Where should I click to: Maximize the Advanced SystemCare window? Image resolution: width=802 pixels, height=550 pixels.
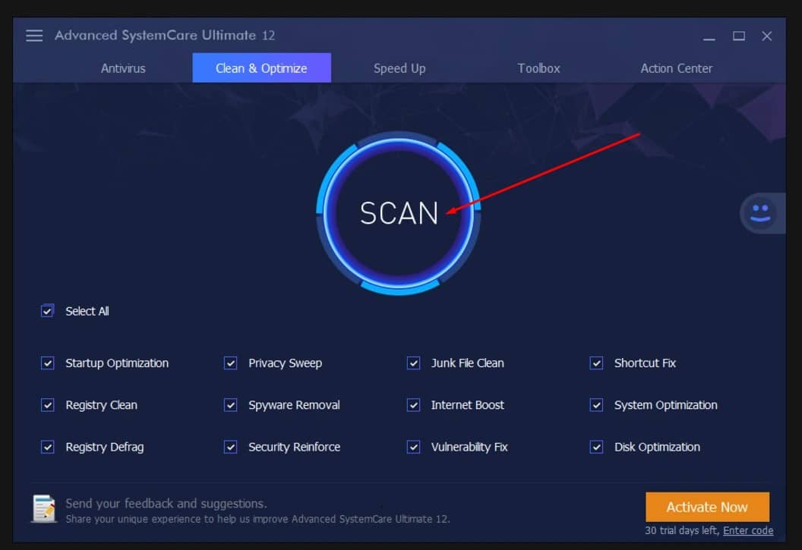point(738,36)
